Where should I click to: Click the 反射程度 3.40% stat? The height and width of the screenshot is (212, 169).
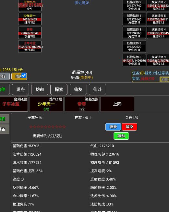point(103,179)
